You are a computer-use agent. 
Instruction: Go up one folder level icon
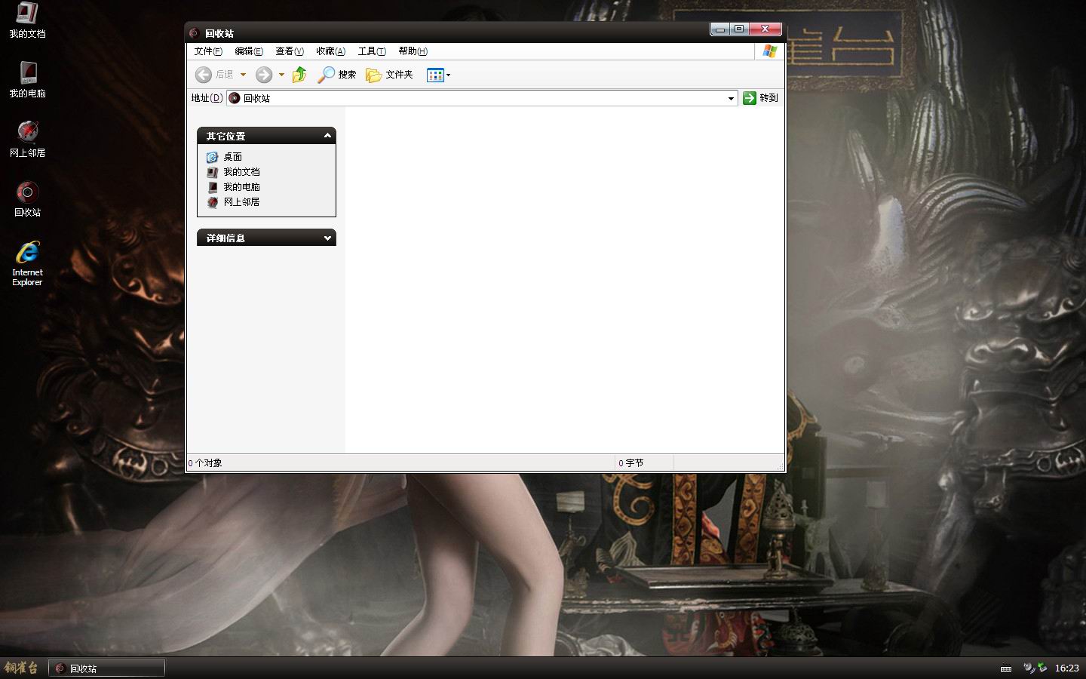[299, 75]
